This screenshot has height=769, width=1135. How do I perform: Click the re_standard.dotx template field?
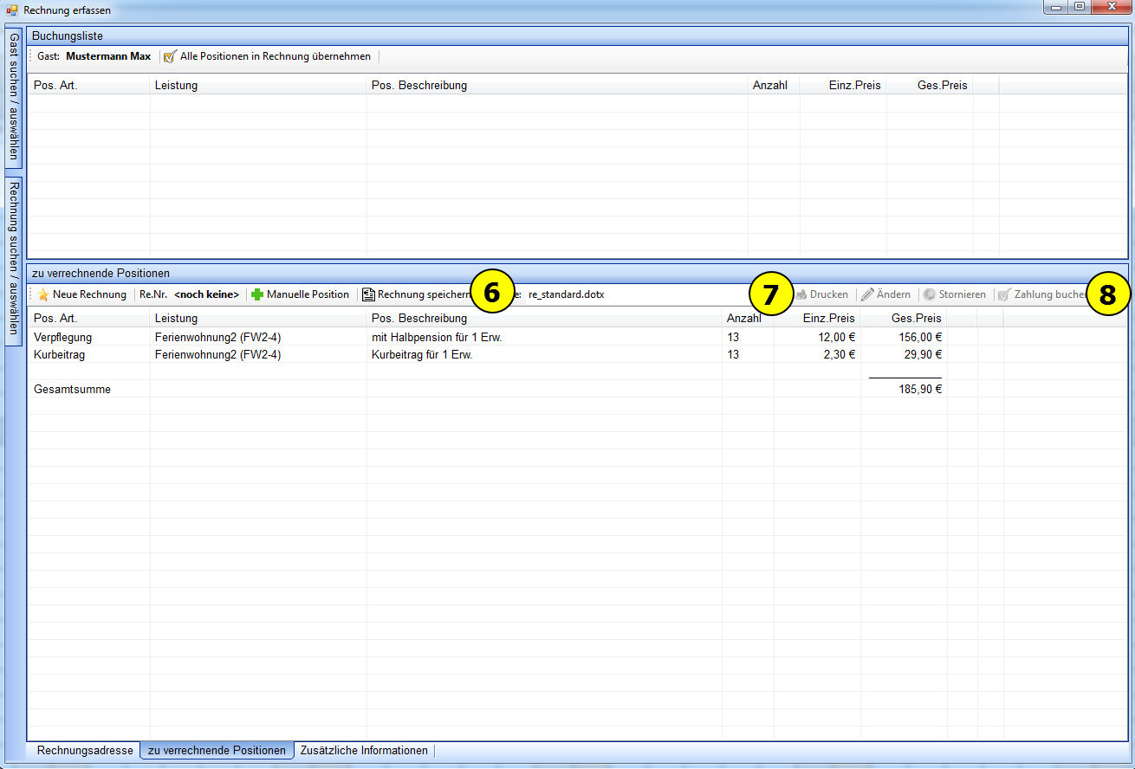pos(567,294)
